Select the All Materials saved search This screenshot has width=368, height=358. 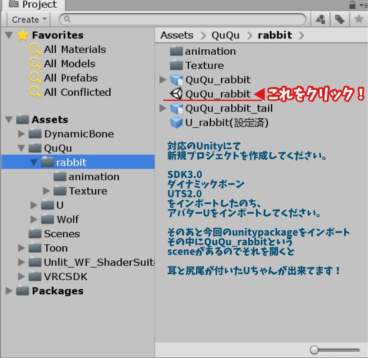[x=75, y=50]
